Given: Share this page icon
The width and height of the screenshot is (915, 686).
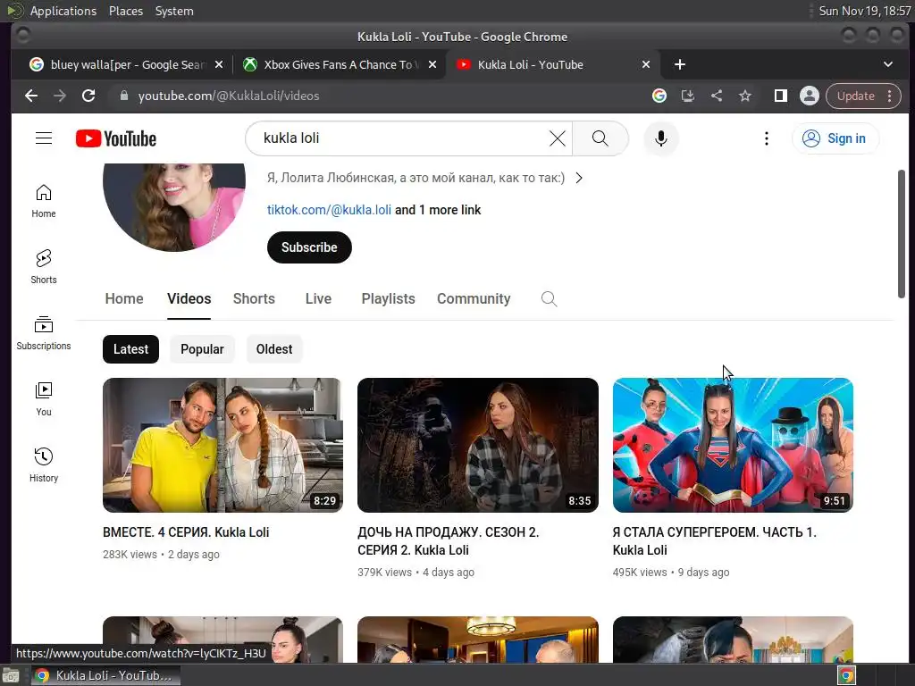Looking at the screenshot, I should point(717,96).
